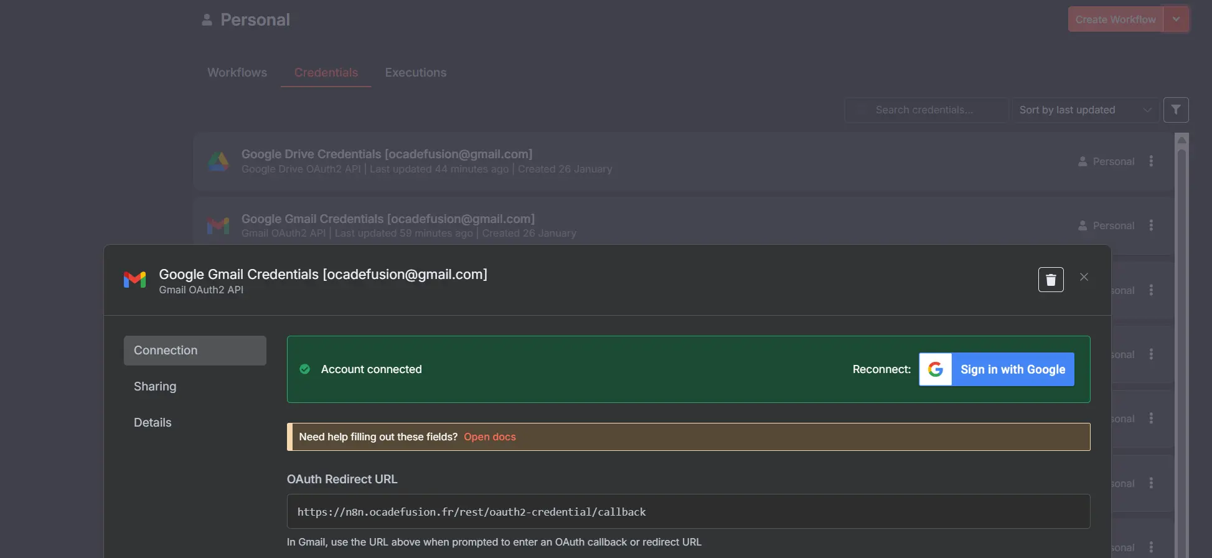The width and height of the screenshot is (1212, 558).
Task: Click the Personal owner badge on Google Drive row
Action: coord(1106,161)
